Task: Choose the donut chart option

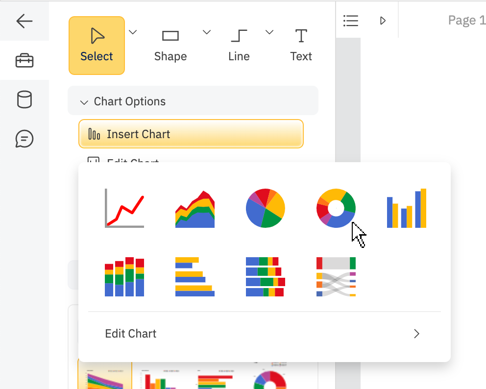Action: (336, 207)
